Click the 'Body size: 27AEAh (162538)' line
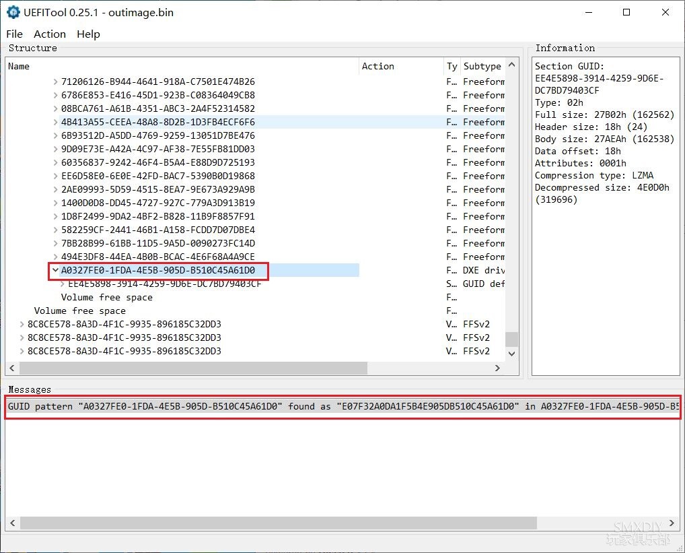Image resolution: width=685 pixels, height=553 pixels. coord(605,139)
